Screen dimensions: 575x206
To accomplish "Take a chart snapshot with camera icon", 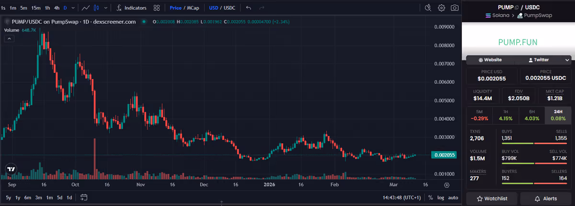I will [x=455, y=8].
